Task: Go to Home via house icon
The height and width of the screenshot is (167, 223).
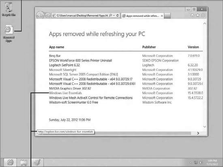Action: pos(192,15)
